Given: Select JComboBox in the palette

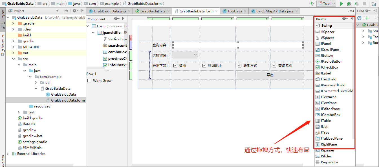Looking at the screenshot, I should [329, 115].
